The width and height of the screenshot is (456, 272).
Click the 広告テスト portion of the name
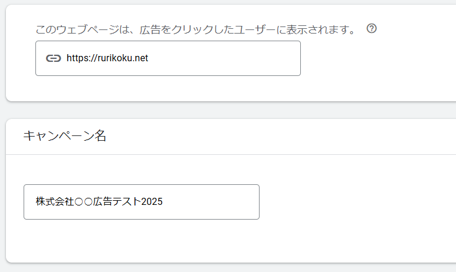pos(117,201)
